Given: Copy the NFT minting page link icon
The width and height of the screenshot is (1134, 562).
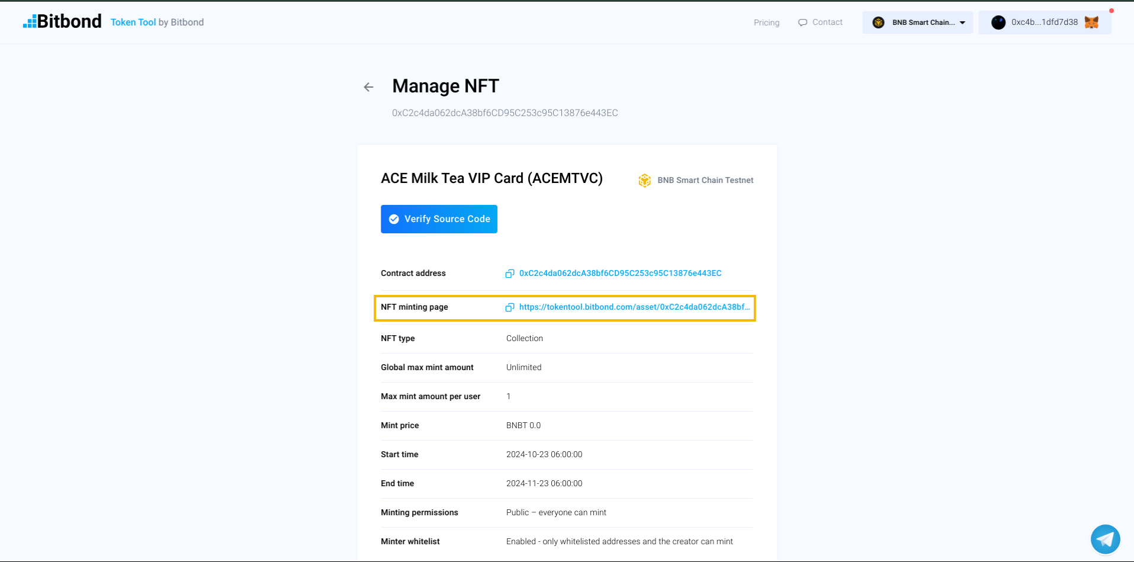Looking at the screenshot, I should point(510,307).
